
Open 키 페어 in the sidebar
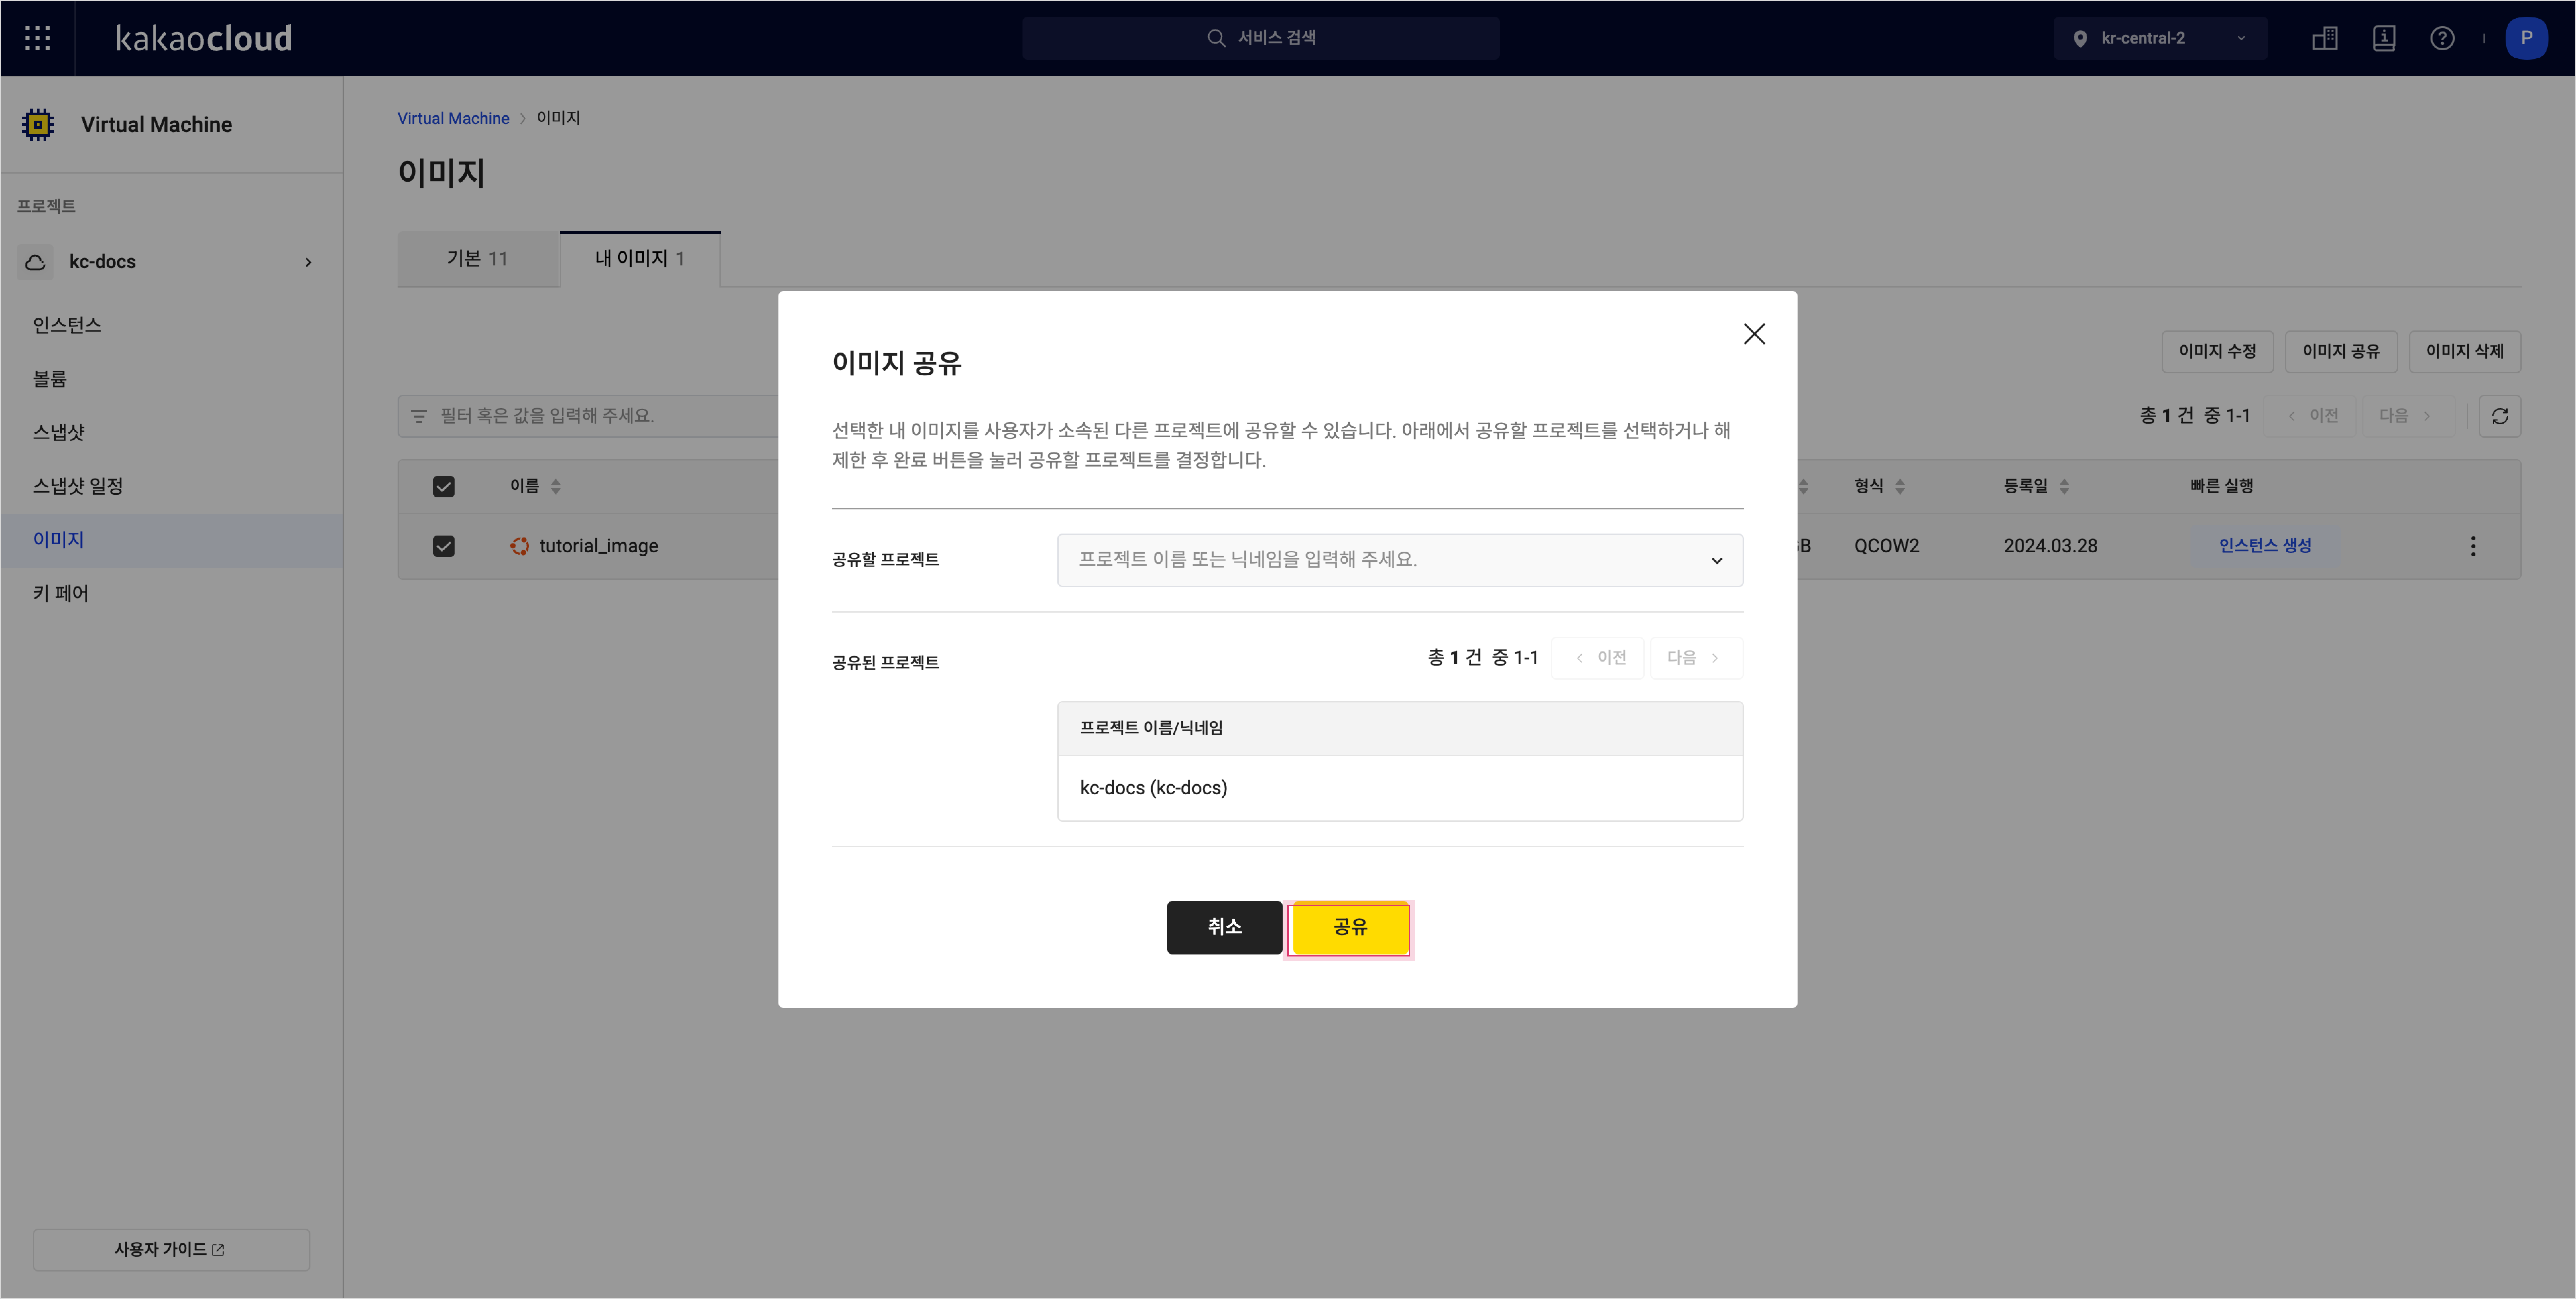point(61,593)
